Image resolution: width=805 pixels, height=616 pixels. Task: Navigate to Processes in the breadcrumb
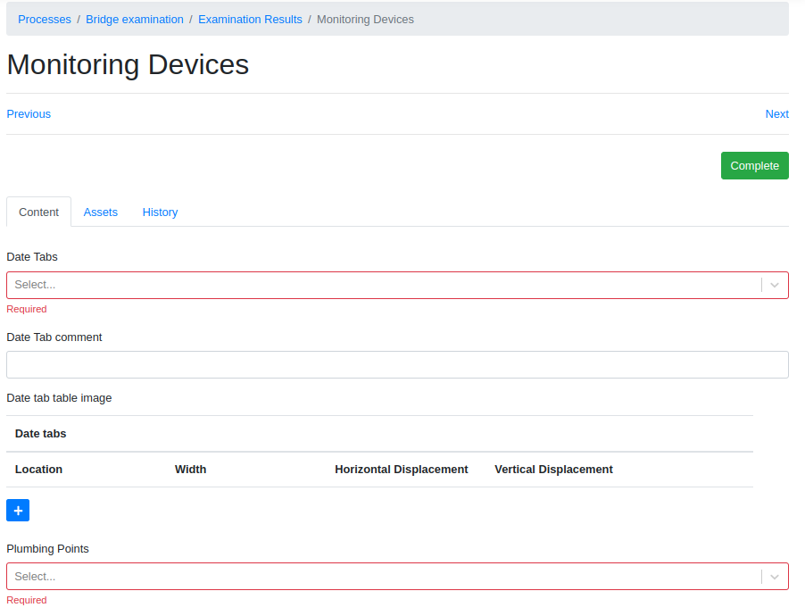pos(45,20)
